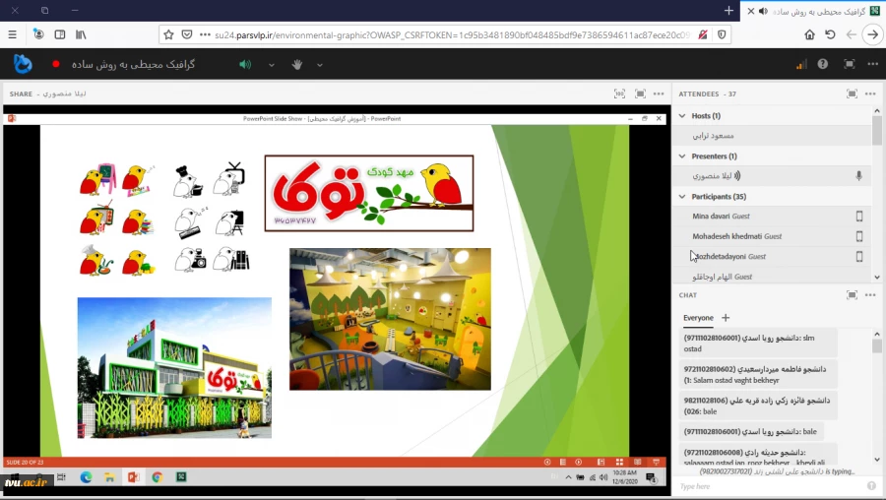The height and width of the screenshot is (500, 886).
Task: Collapse the Participants group
Action: click(x=683, y=197)
